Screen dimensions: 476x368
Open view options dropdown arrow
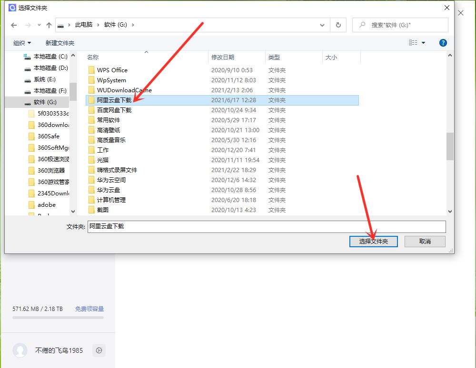(x=423, y=43)
